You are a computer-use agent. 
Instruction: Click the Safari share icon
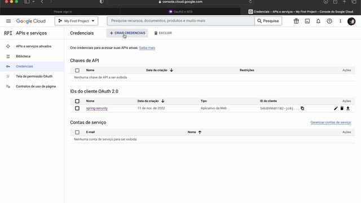click(335, 2)
